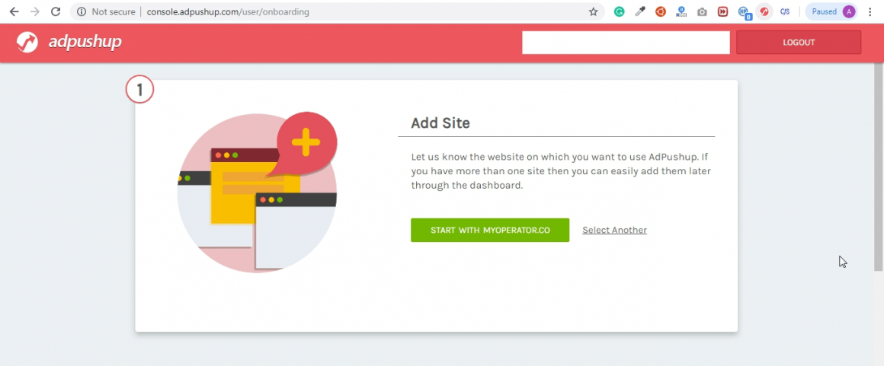Open the red fast-forward extension icon
This screenshot has height=366, width=884.
pos(722,11)
